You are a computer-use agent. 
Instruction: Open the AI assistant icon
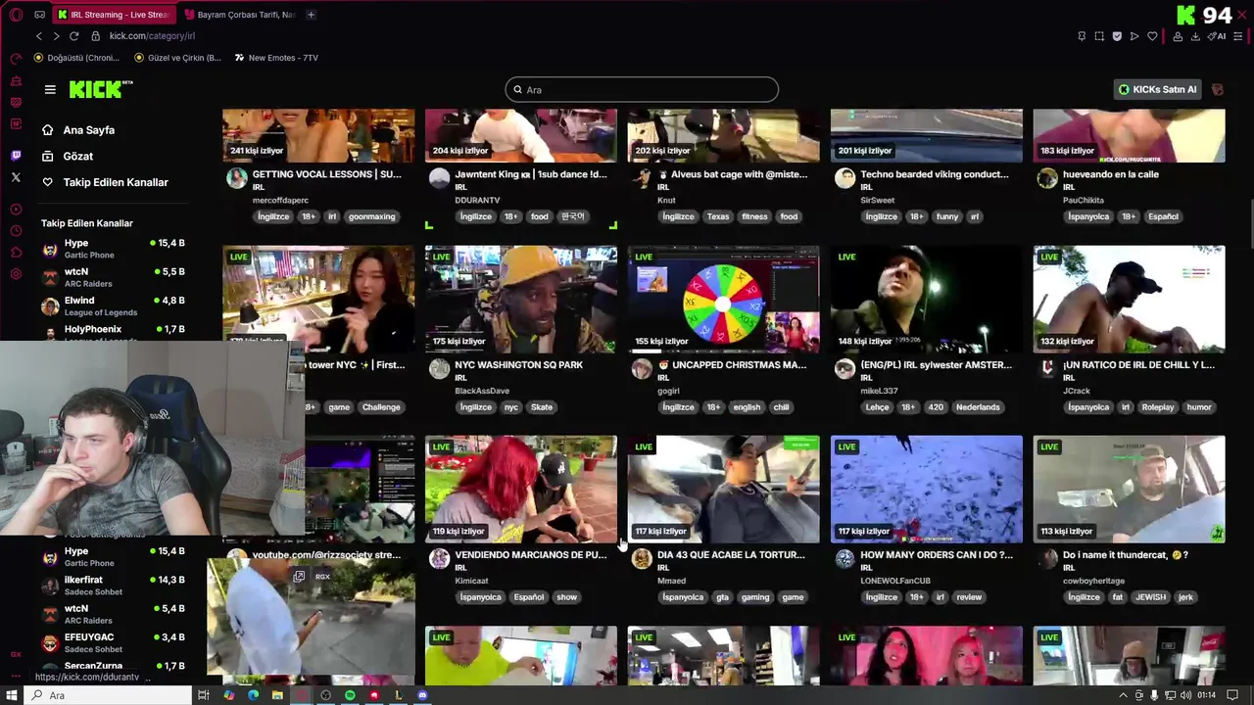pyautogui.click(x=1218, y=36)
